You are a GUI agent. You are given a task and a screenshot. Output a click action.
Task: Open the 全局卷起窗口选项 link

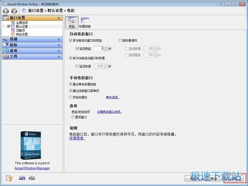pos(109,112)
